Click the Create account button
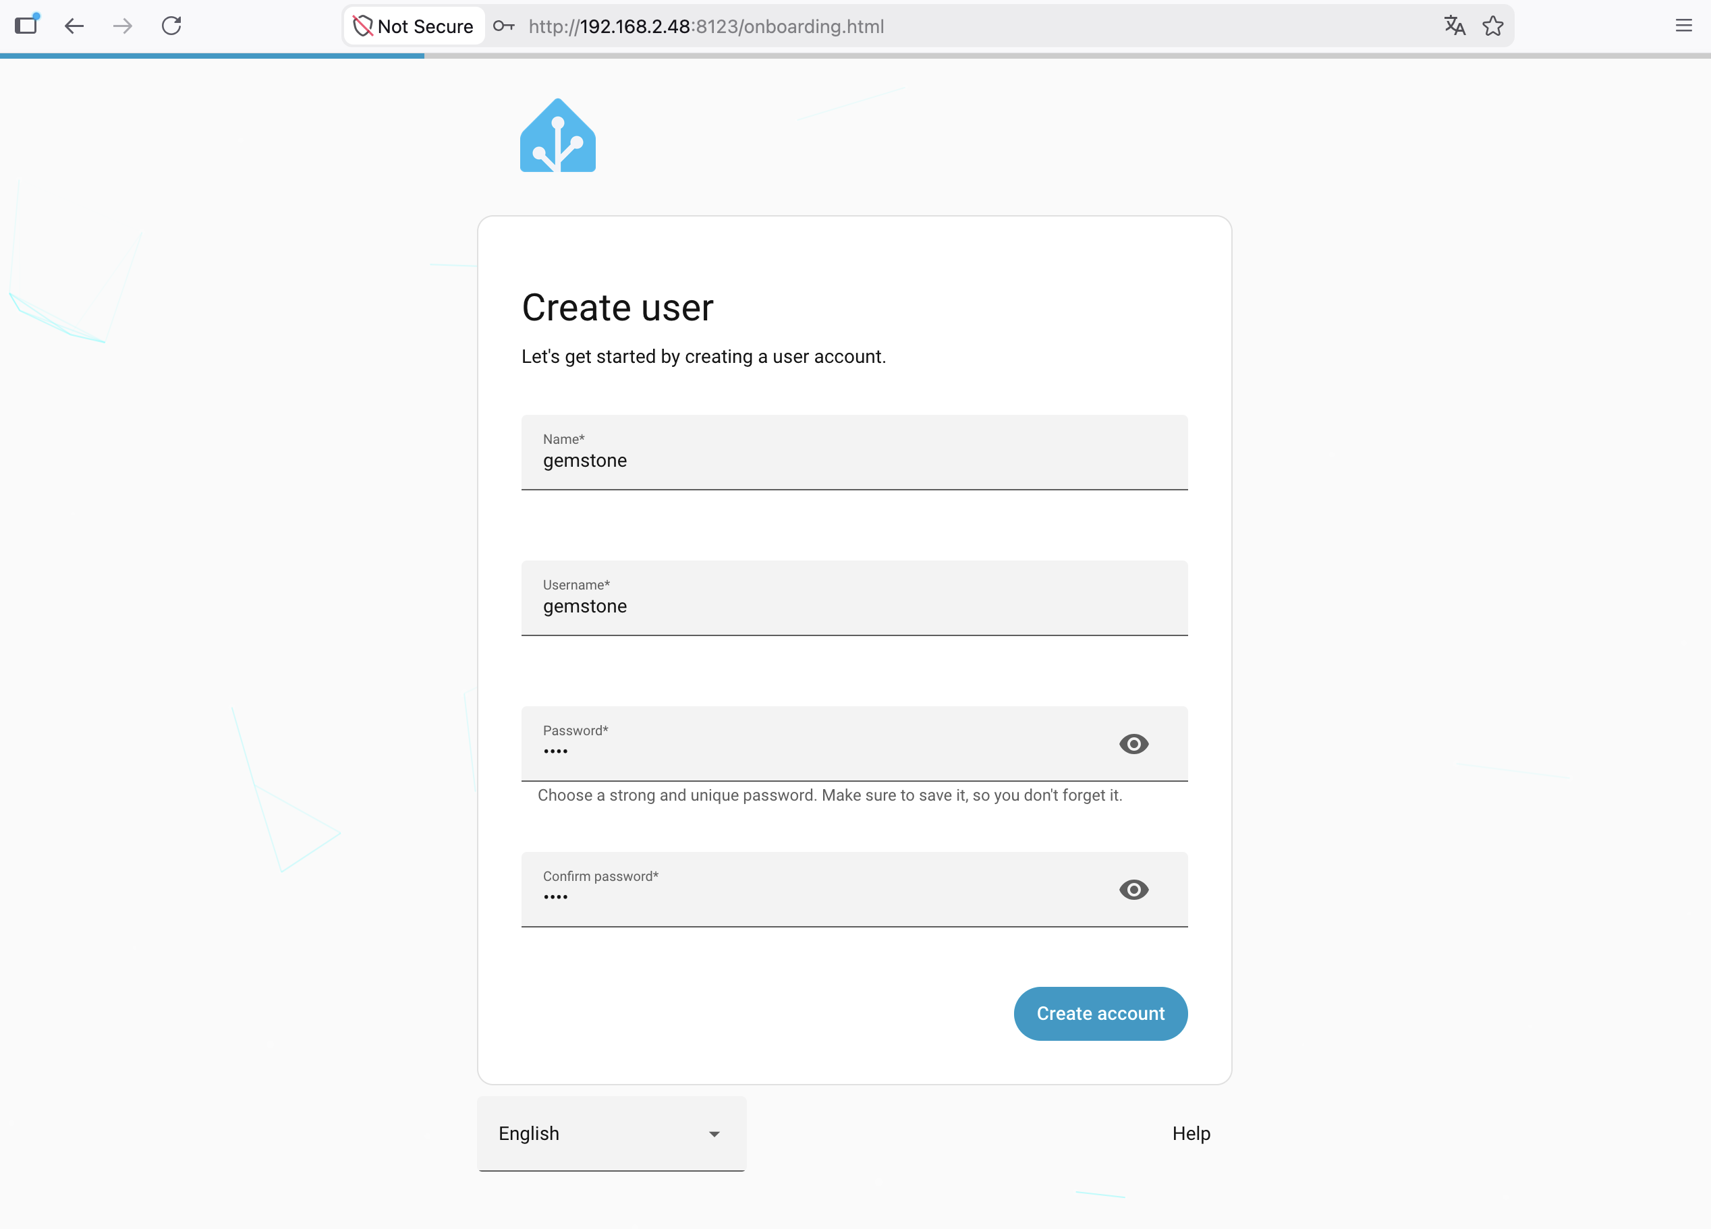The width and height of the screenshot is (1711, 1229). coord(1100,1013)
